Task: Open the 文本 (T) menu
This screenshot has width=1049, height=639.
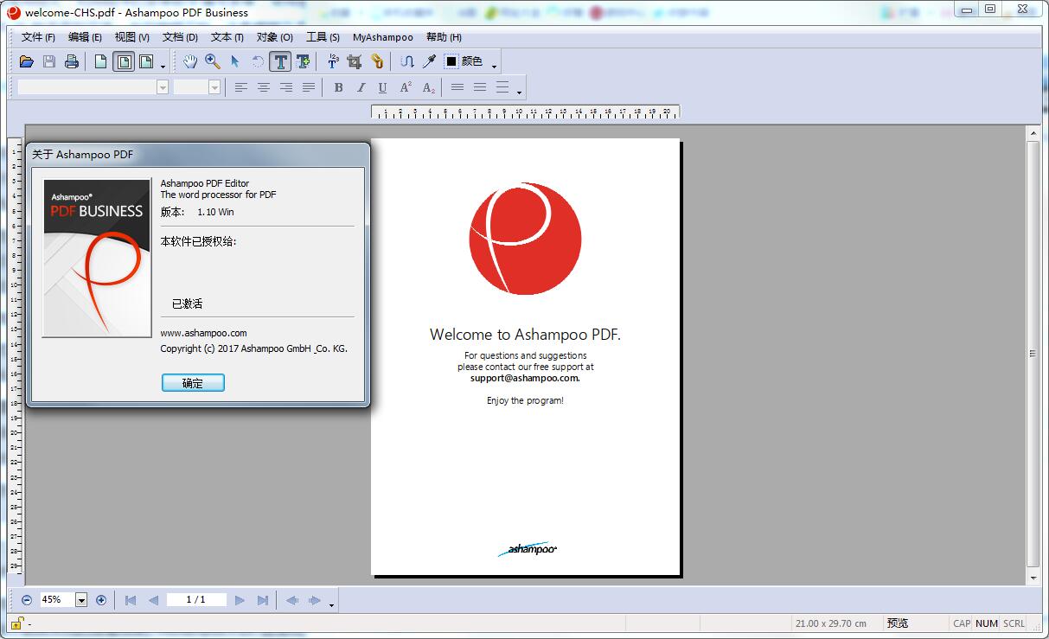Action: (x=227, y=37)
